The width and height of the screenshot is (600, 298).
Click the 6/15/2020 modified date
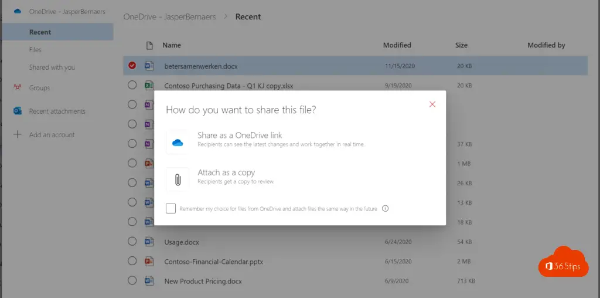pos(398,261)
